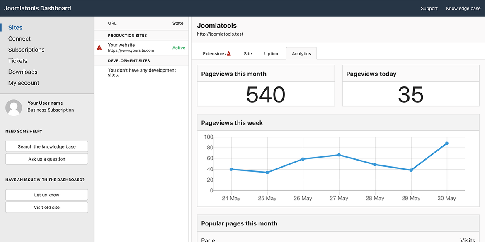This screenshot has height=242, width=485.
Task: Click the 26 May data point
Action: pyautogui.click(x=303, y=159)
